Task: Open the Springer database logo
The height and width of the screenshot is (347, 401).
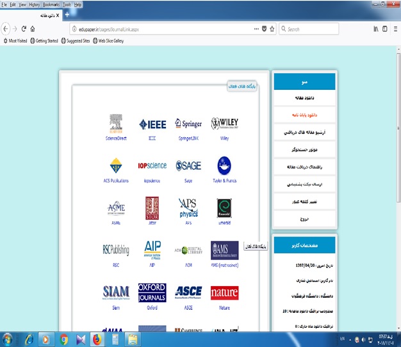Action: point(188,124)
